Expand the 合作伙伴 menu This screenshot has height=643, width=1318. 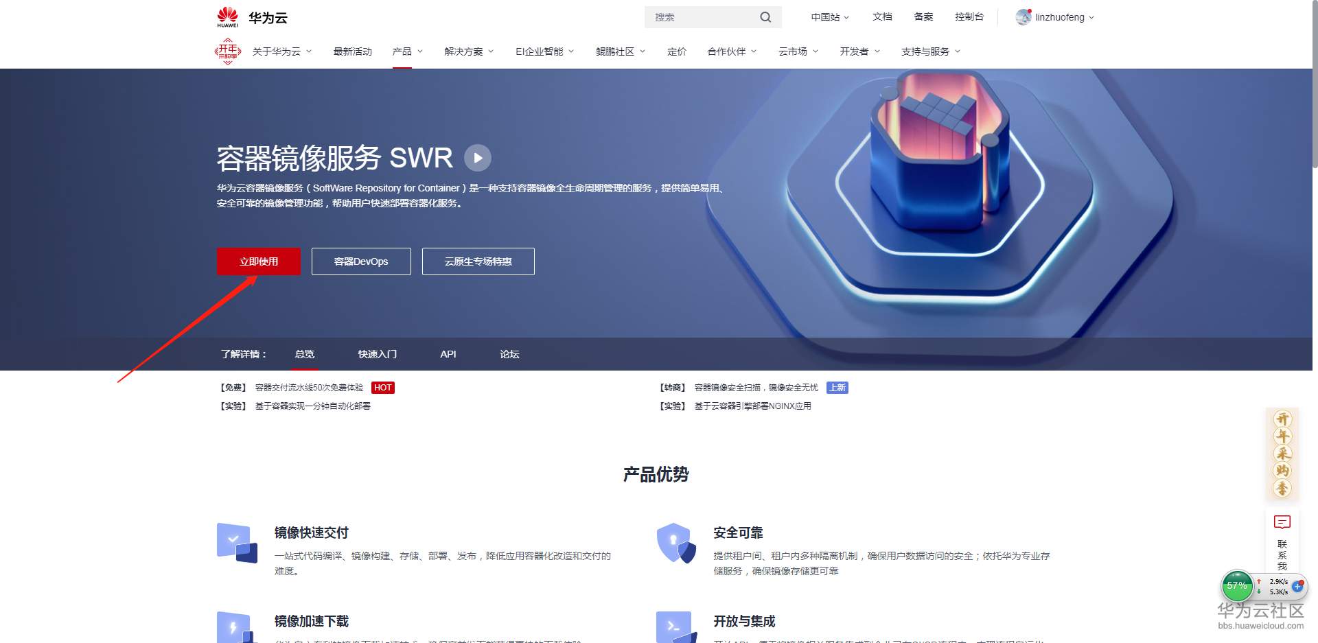732,51
